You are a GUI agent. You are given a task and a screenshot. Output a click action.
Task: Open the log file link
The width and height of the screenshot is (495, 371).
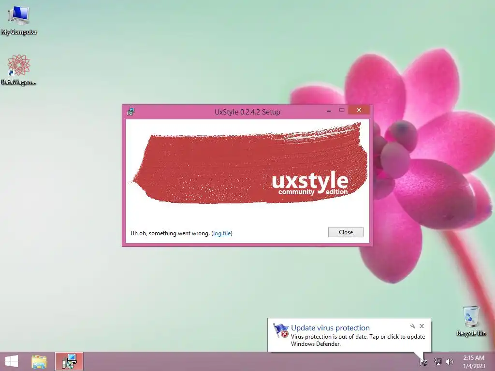[x=222, y=233]
